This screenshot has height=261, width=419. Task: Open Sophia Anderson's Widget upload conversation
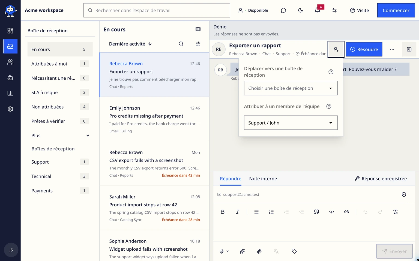154,246
